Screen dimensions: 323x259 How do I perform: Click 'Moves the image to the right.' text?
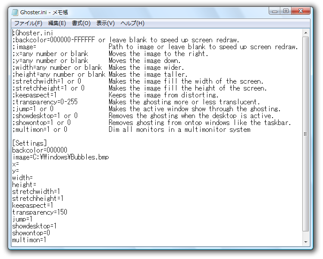[x=158, y=53]
